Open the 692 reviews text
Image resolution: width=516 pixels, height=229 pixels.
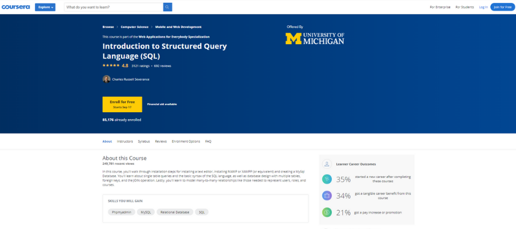tap(163, 66)
